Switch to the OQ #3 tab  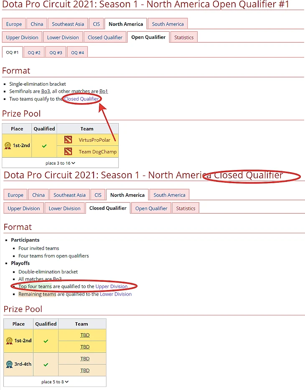click(x=56, y=53)
